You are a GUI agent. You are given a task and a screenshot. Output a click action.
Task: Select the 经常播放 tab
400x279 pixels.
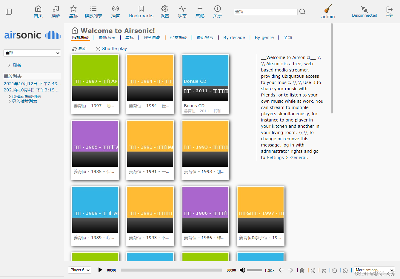(x=179, y=38)
